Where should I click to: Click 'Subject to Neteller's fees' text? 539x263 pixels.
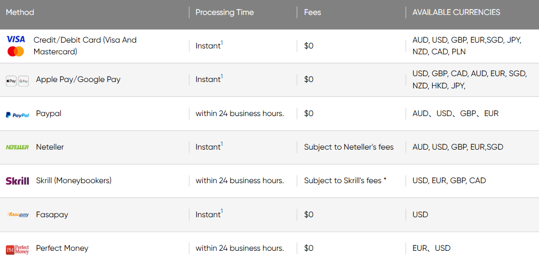coord(348,147)
